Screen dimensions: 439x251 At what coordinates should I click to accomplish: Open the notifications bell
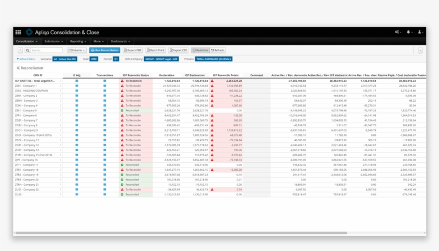pyautogui.click(x=409, y=32)
